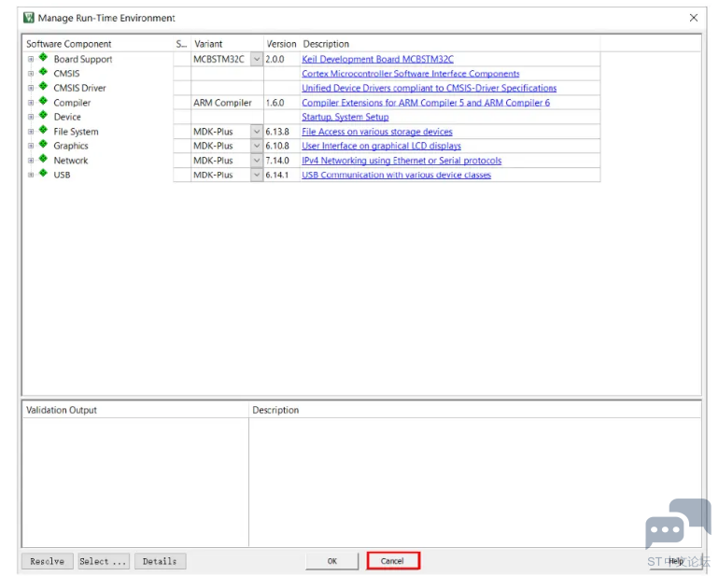Image resolution: width=719 pixels, height=576 pixels.
Task: Open User Interface on graphical LCD displays link
Action: (381, 146)
